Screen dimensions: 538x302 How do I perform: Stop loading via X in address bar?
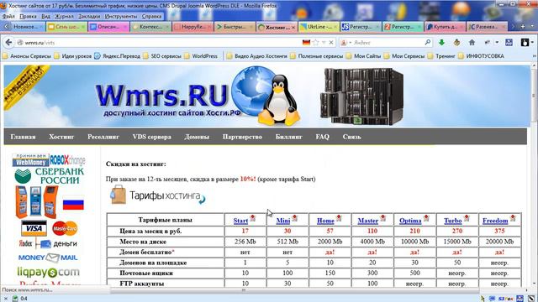[x=331, y=43]
